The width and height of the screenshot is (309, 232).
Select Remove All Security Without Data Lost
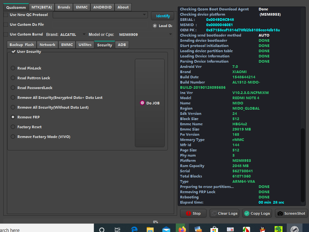pos(13,107)
